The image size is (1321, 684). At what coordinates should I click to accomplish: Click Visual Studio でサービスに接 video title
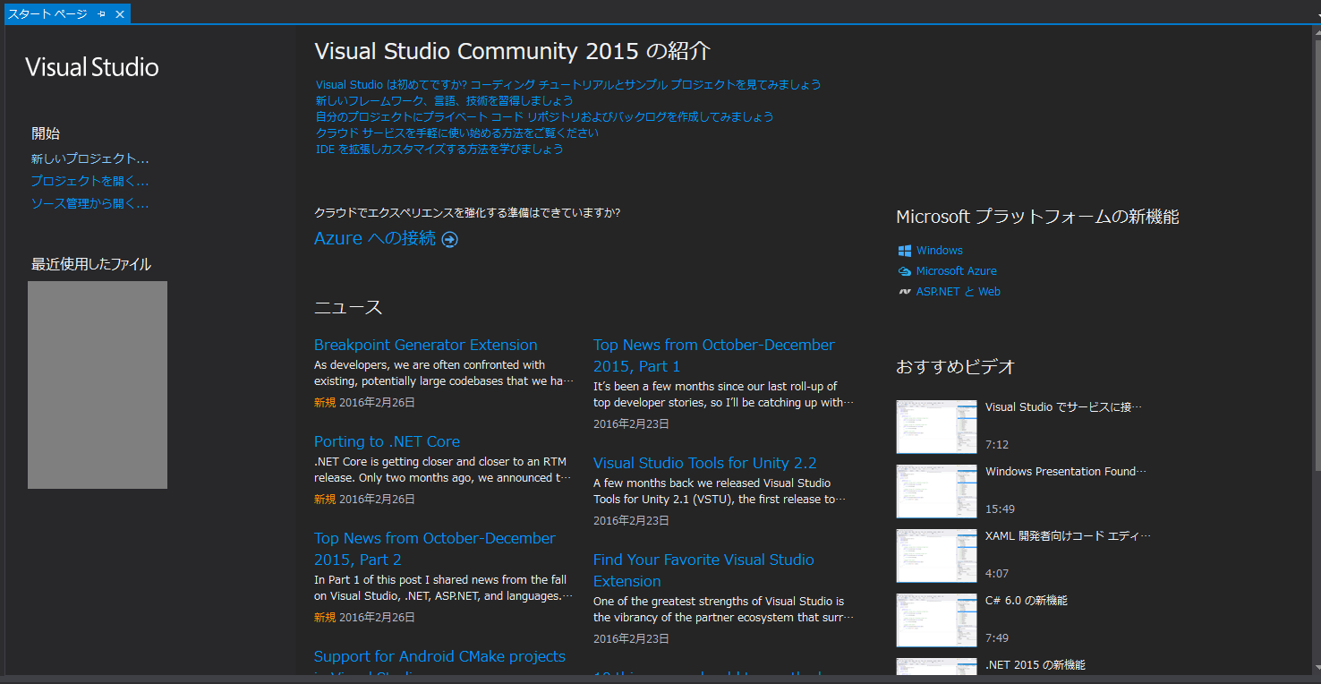1063,407
